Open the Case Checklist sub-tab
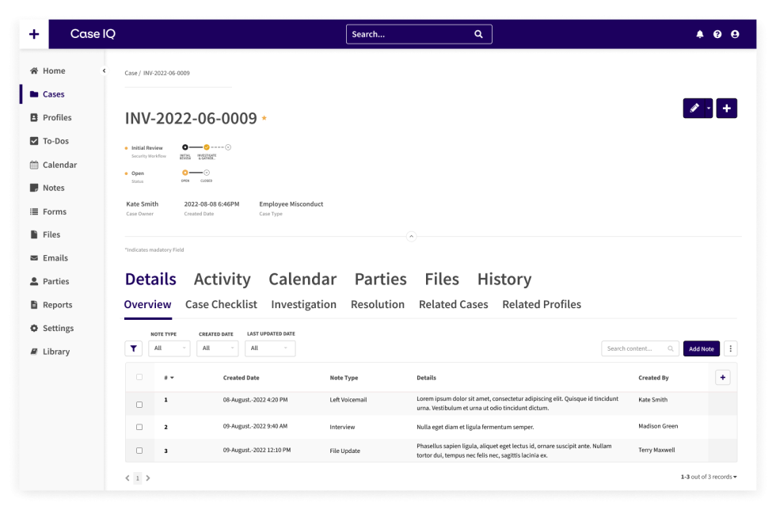 tap(221, 305)
